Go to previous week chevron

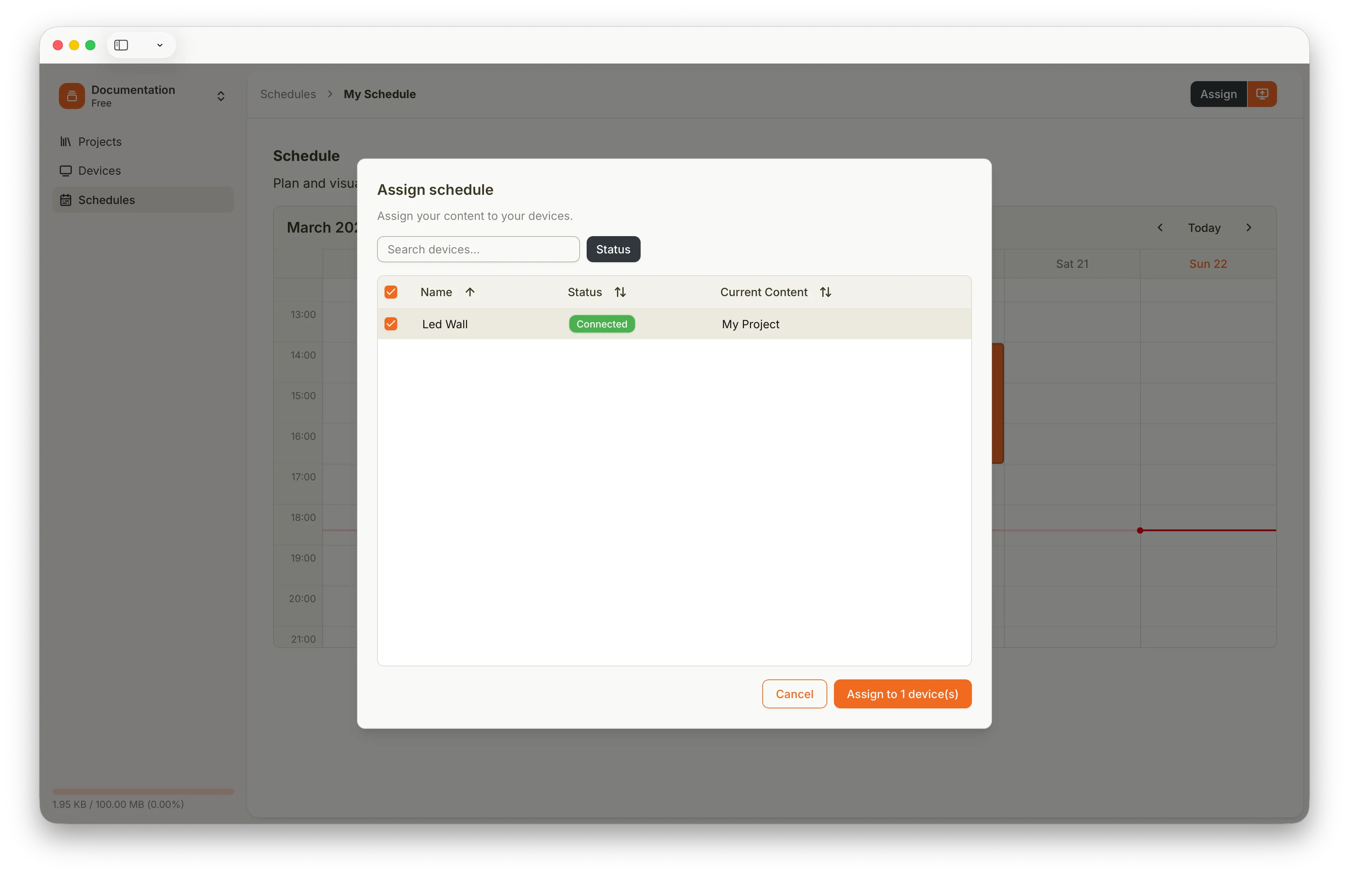(1160, 227)
